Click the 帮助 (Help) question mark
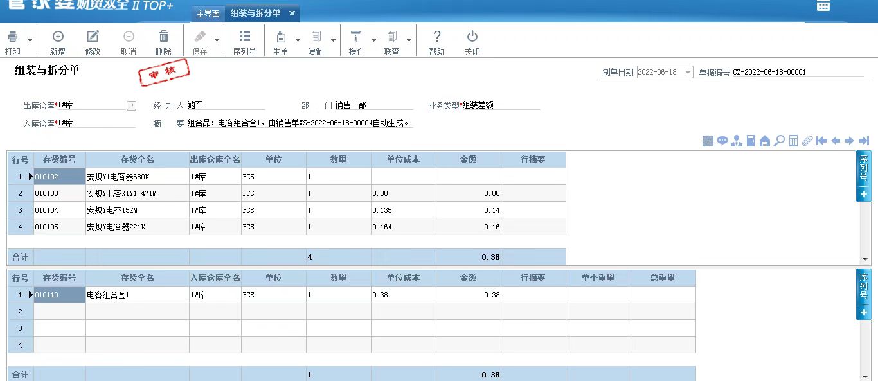878x381 pixels. coord(437,37)
